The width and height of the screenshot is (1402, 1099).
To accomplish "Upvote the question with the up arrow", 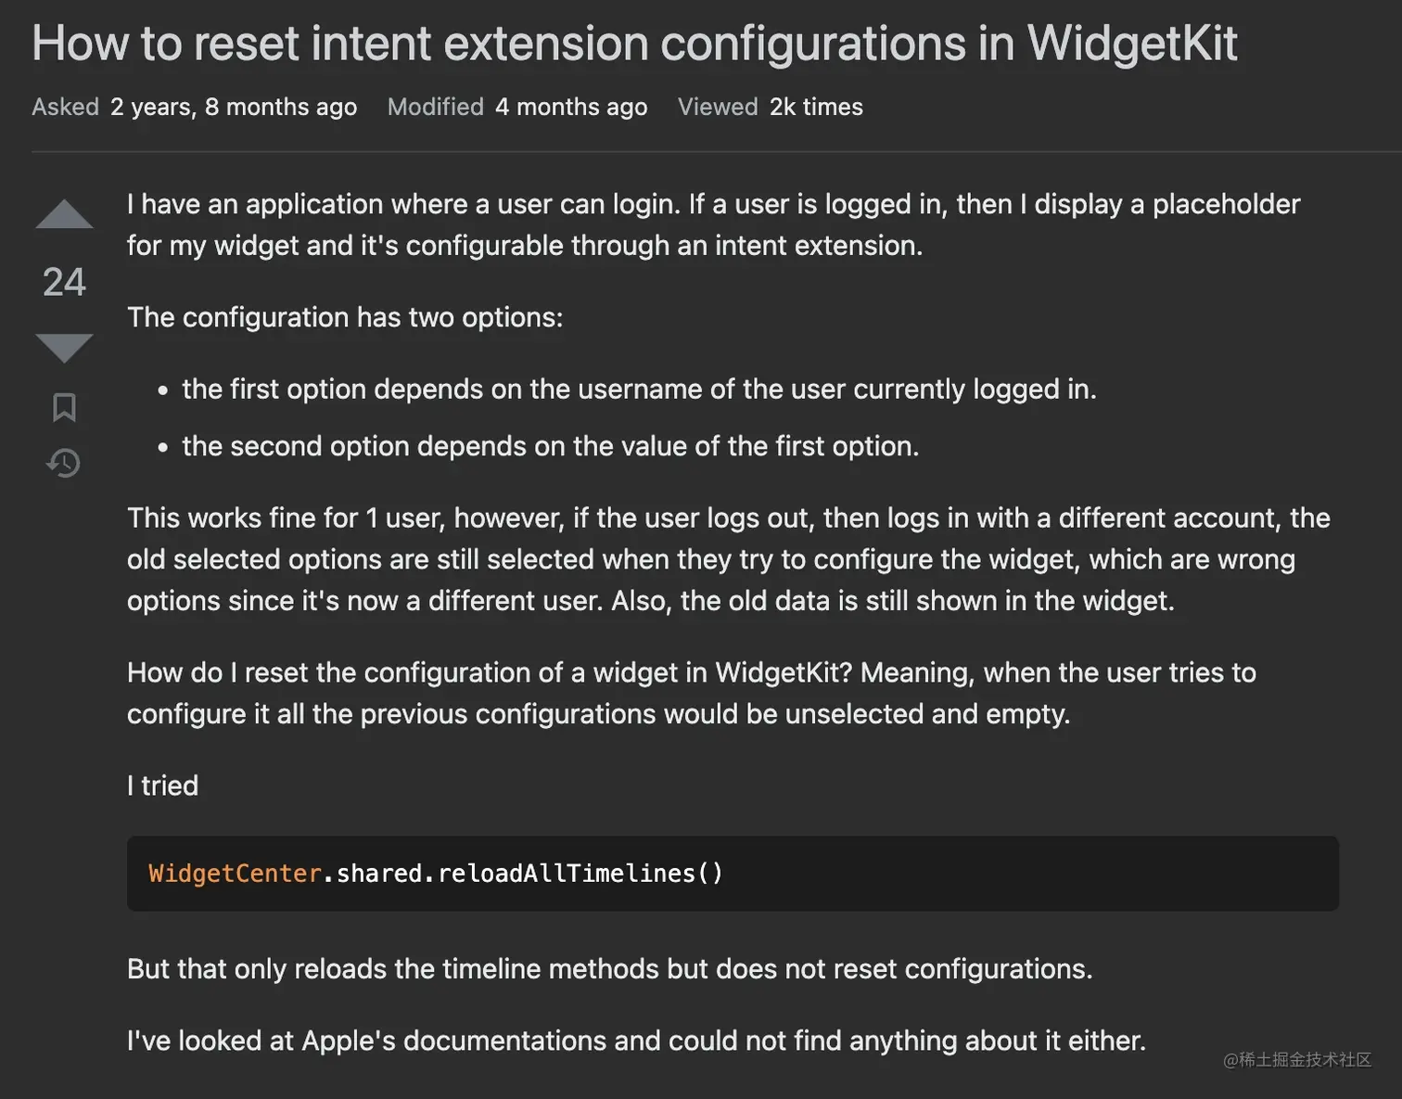I will [x=64, y=214].
